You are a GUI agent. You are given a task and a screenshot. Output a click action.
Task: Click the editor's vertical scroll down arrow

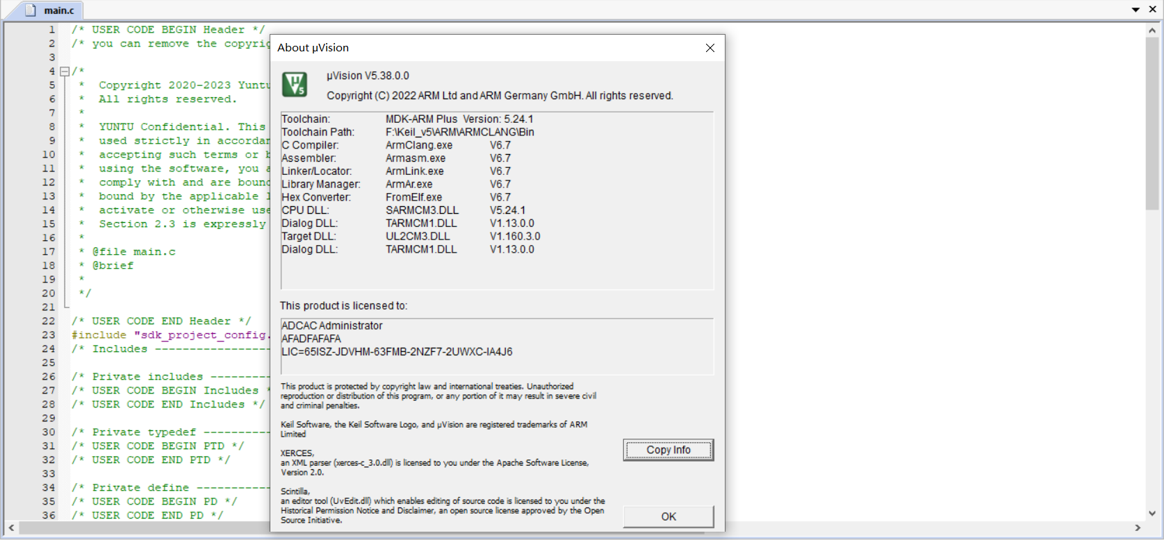[1152, 514]
